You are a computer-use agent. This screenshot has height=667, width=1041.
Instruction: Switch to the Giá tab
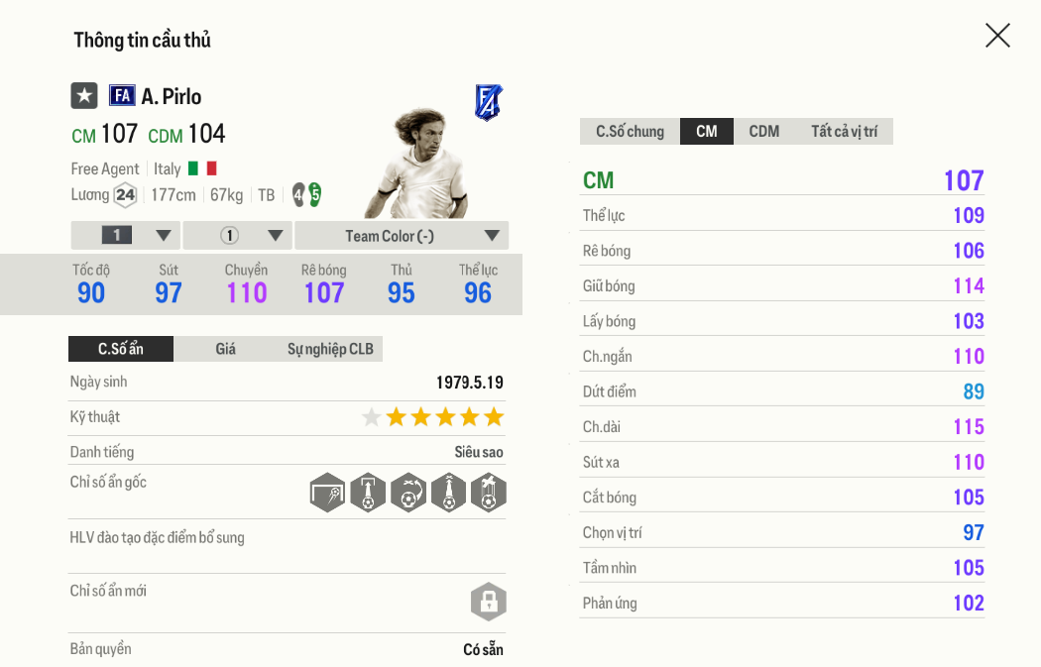pos(226,349)
